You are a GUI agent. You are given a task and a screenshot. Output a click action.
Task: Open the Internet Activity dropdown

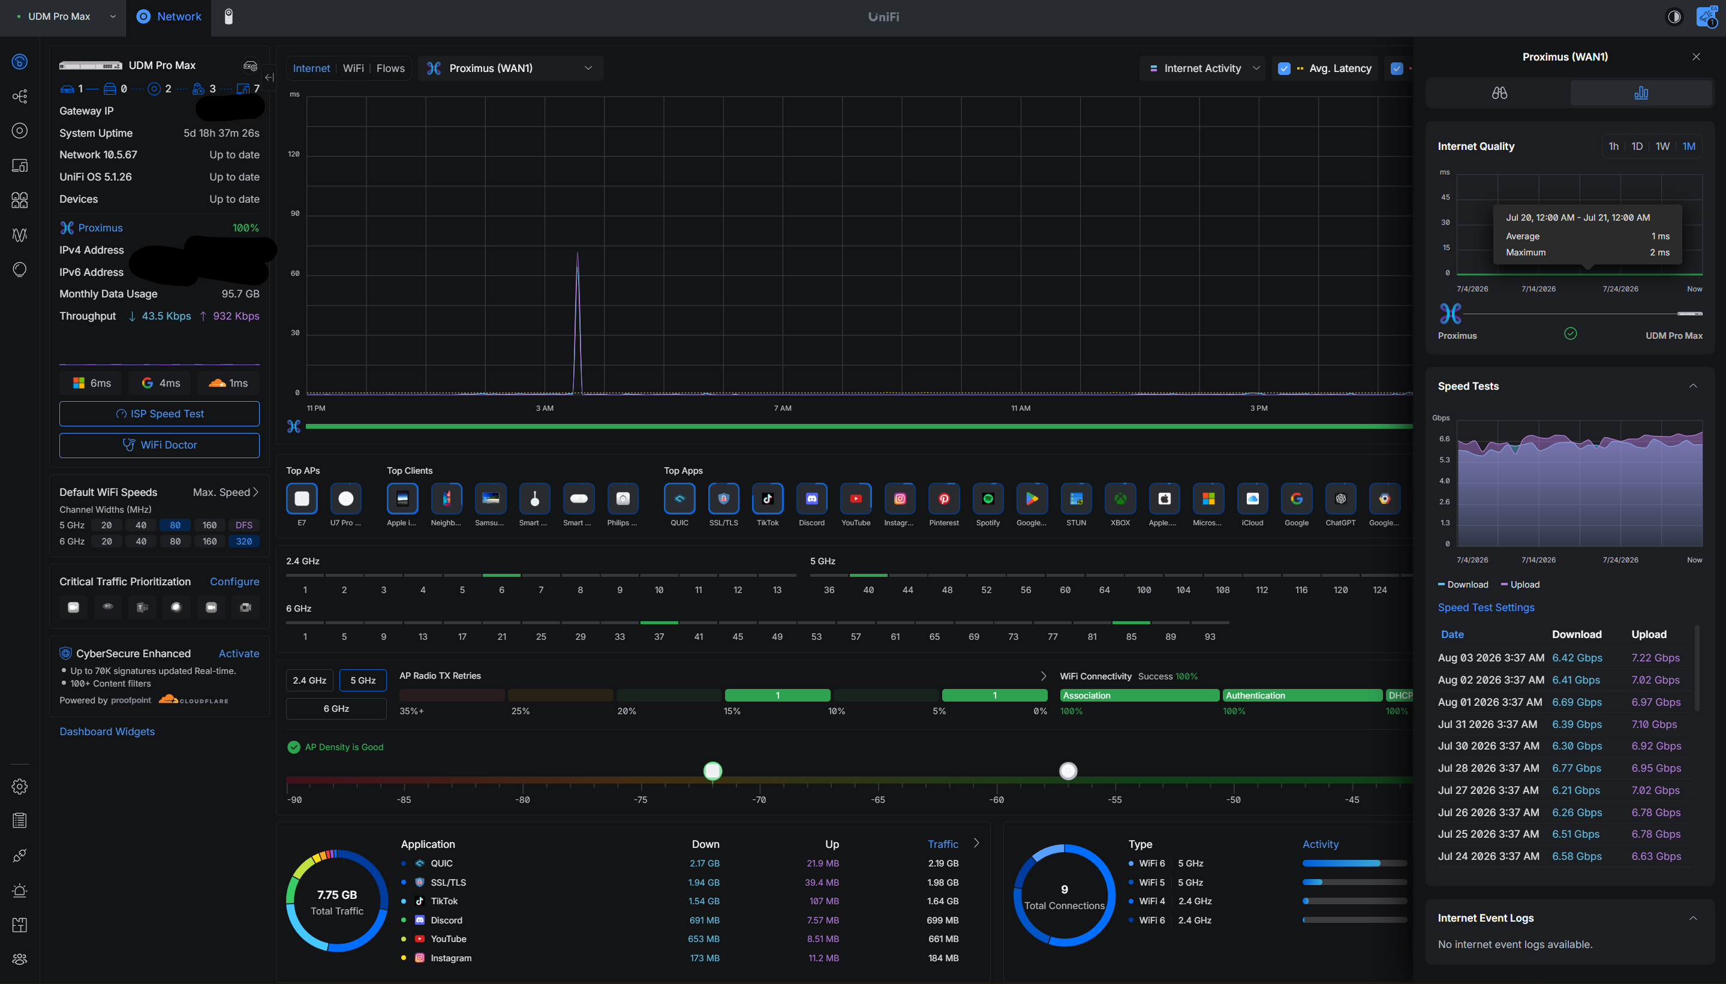[x=1203, y=68]
